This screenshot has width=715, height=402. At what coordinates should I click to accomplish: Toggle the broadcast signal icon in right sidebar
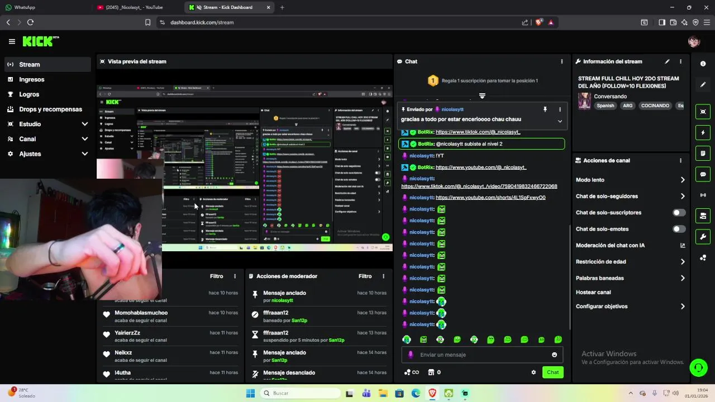[x=703, y=195]
